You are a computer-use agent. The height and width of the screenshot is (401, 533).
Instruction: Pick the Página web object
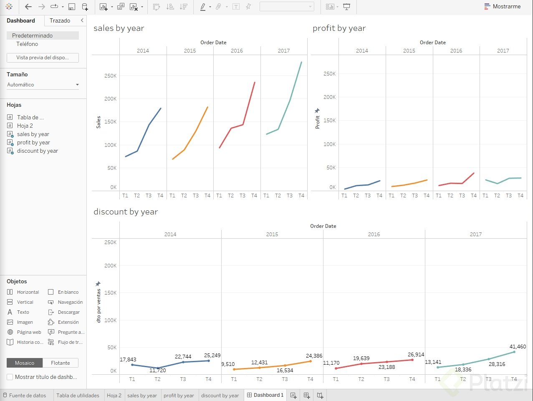coord(24,332)
